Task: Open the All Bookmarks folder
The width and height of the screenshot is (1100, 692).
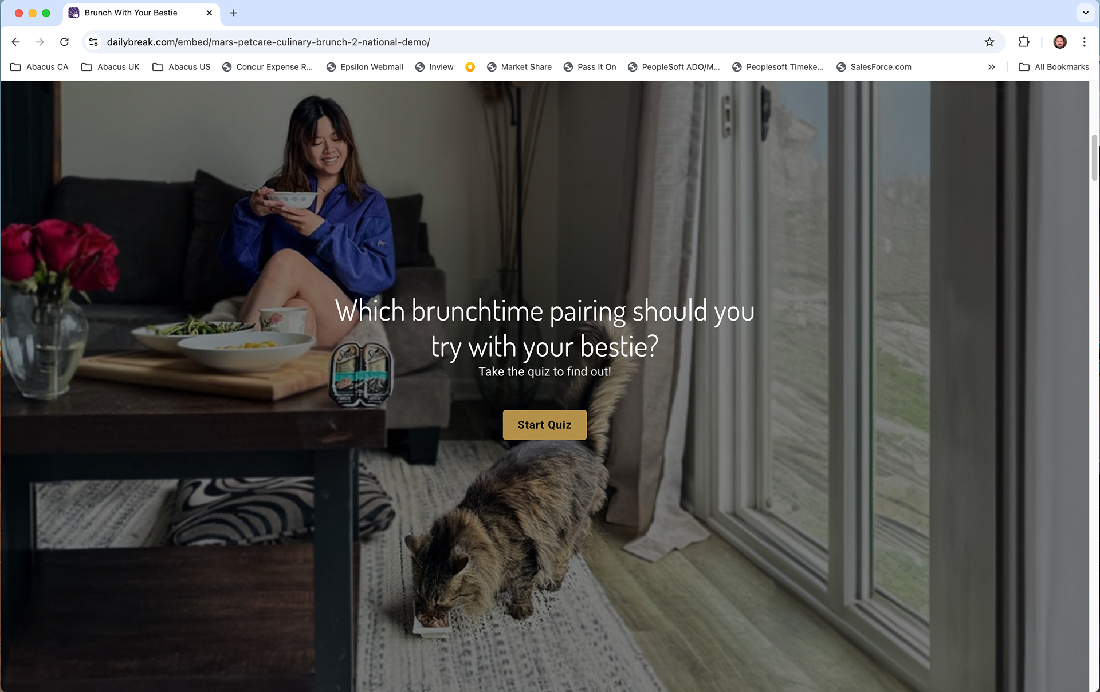Action: (1054, 67)
